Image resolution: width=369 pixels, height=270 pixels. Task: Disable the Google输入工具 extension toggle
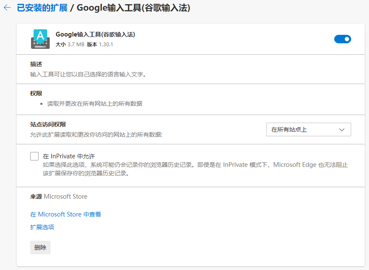pyautogui.click(x=342, y=39)
